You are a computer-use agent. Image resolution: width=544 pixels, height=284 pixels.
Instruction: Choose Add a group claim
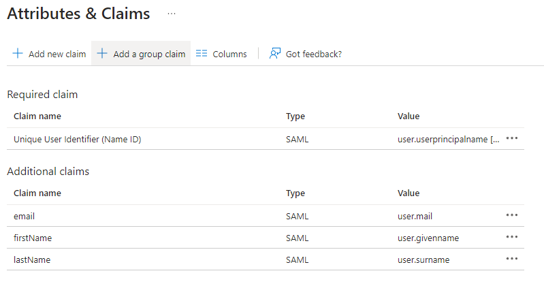(141, 54)
